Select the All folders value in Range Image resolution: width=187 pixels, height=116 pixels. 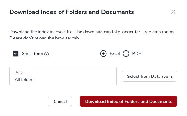click(24, 79)
